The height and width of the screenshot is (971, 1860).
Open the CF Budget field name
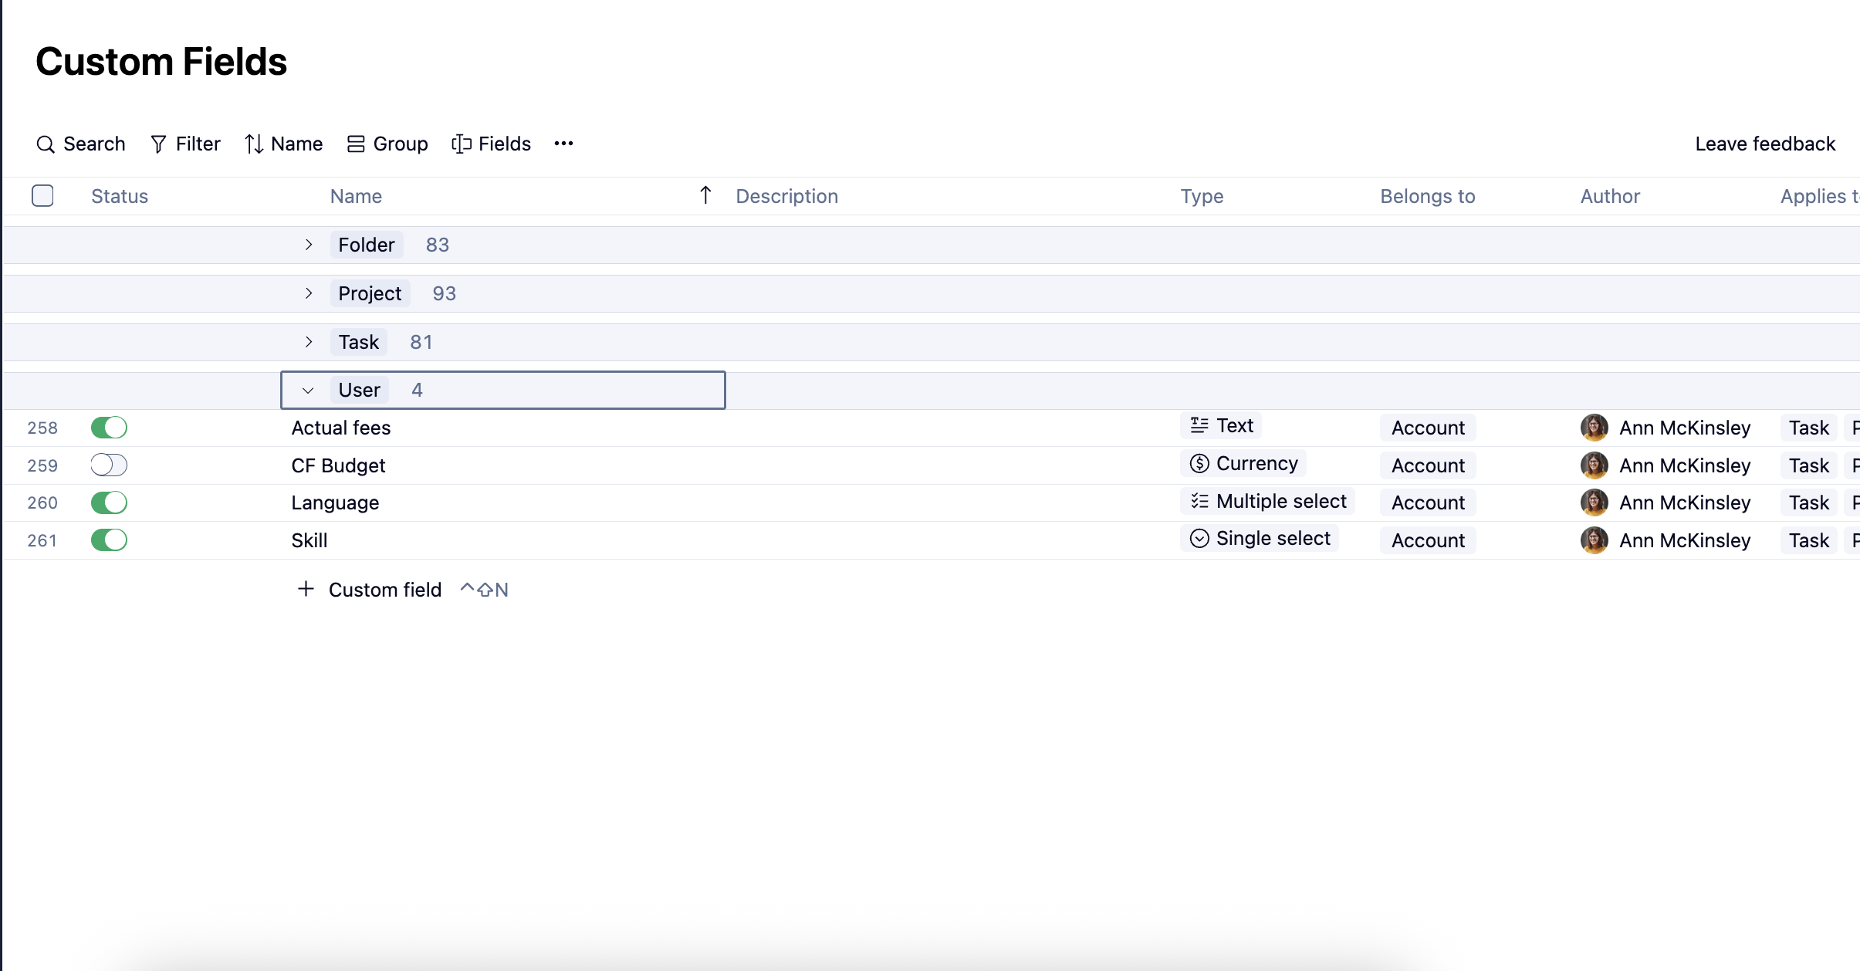point(338,465)
